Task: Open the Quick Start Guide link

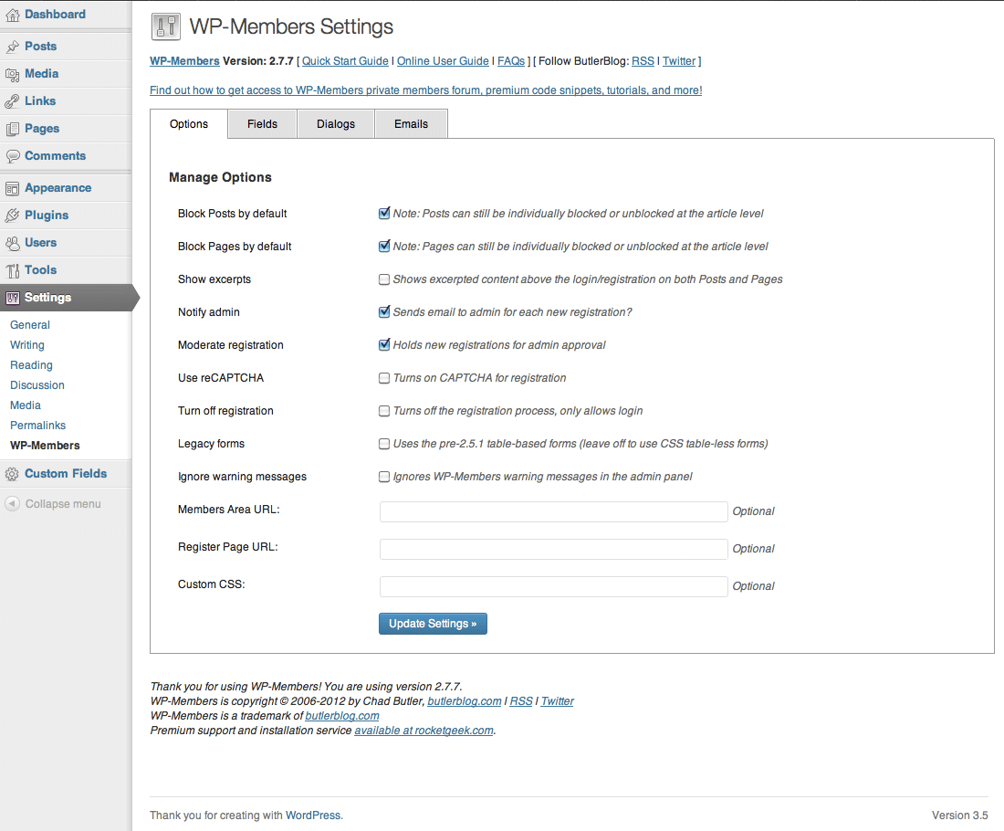Action: point(345,61)
